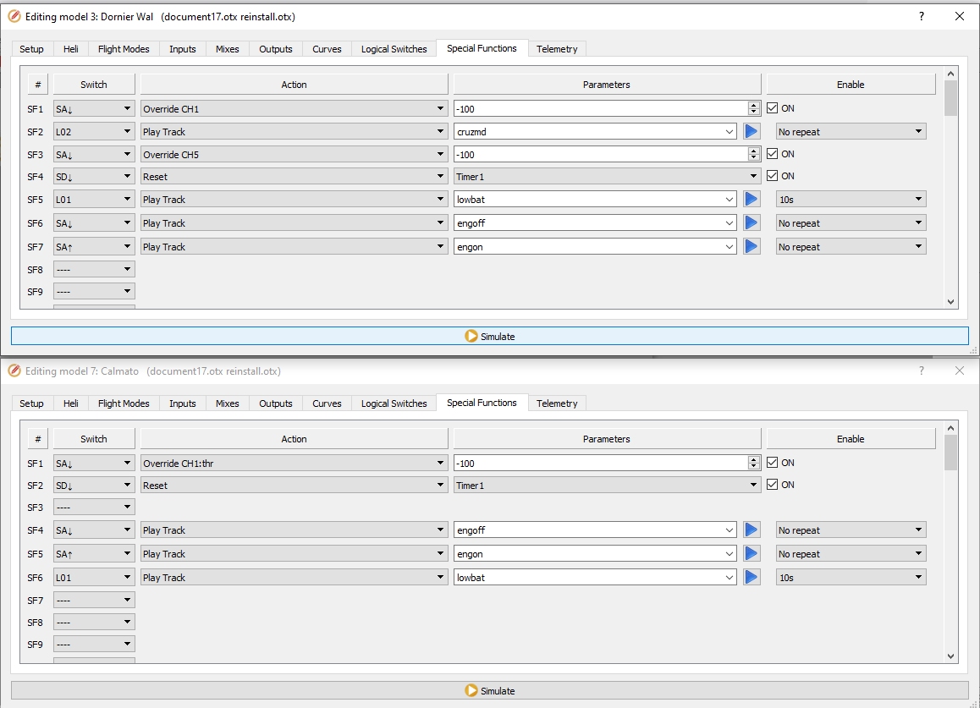Click the help question mark of Calmato window
This screenshot has width=980, height=708.
pos(922,370)
